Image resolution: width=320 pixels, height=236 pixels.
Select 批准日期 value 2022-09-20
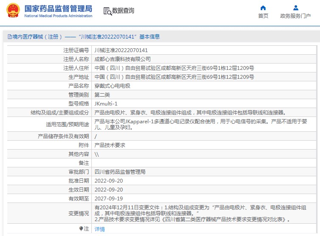(108, 181)
